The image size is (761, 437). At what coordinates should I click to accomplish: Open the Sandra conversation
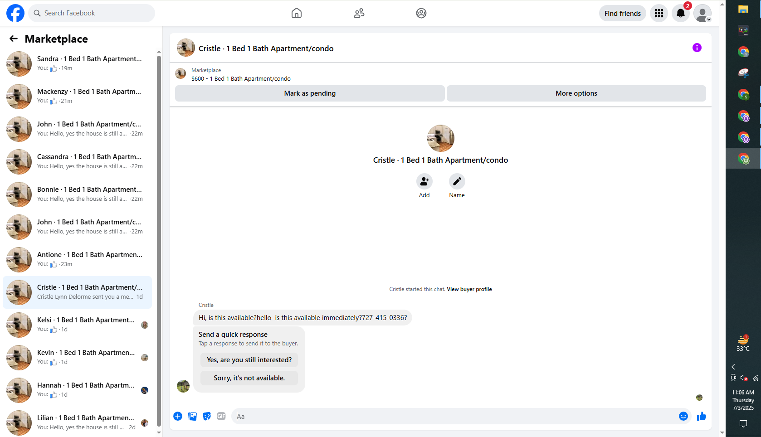pyautogui.click(x=78, y=64)
